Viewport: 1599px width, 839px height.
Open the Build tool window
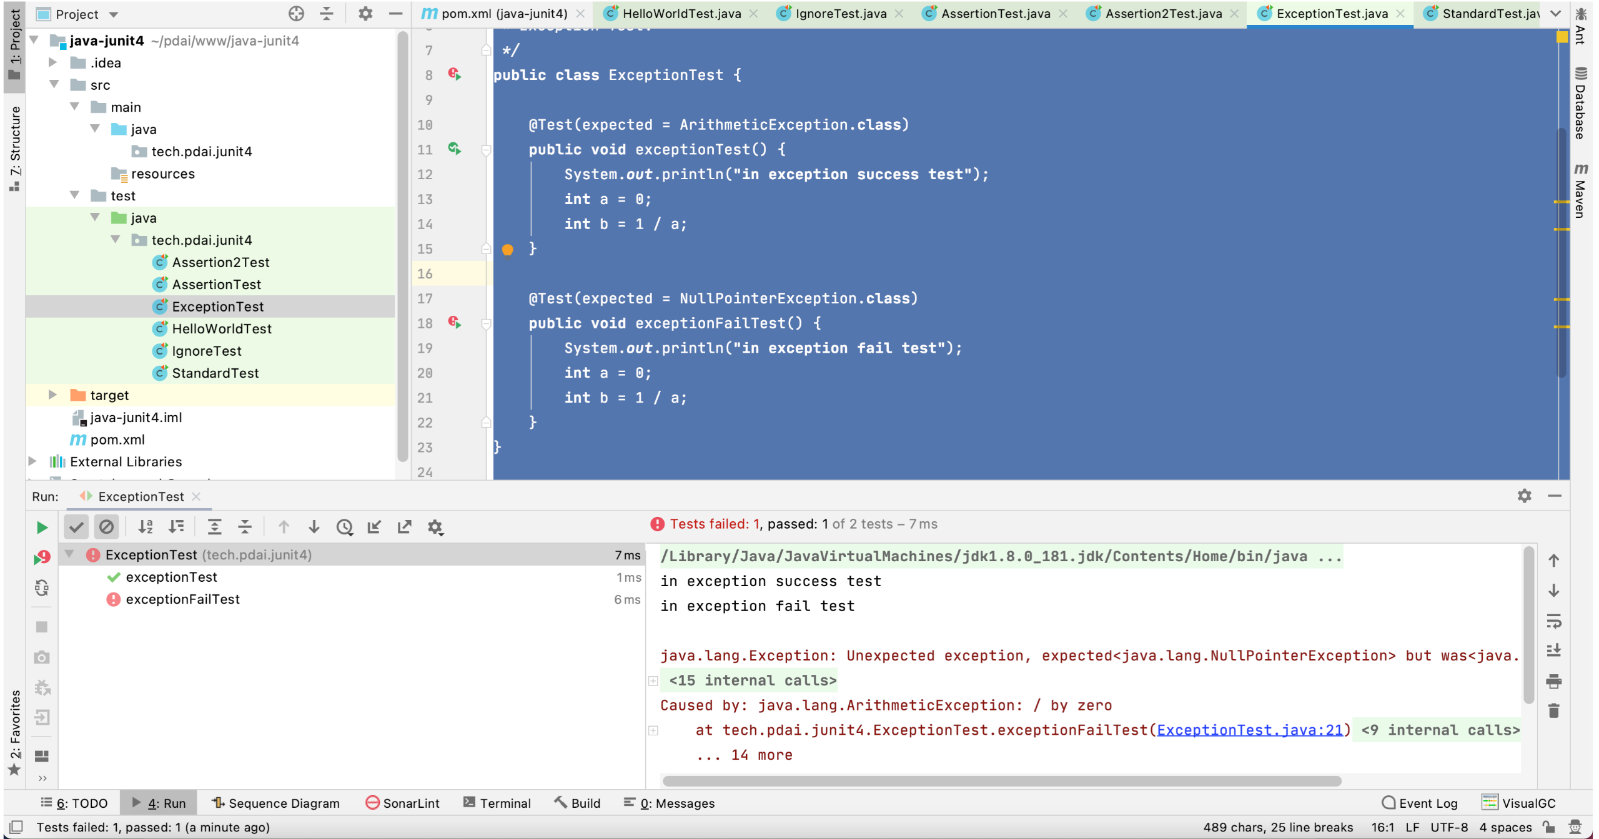pos(577,803)
